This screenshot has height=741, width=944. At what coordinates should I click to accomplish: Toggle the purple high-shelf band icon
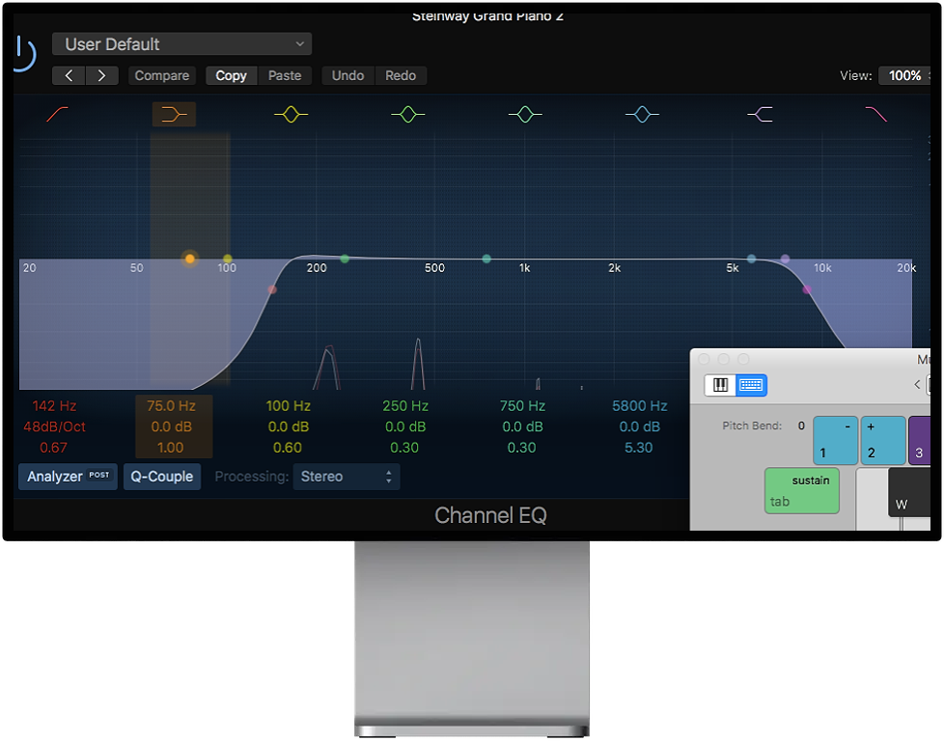[760, 114]
